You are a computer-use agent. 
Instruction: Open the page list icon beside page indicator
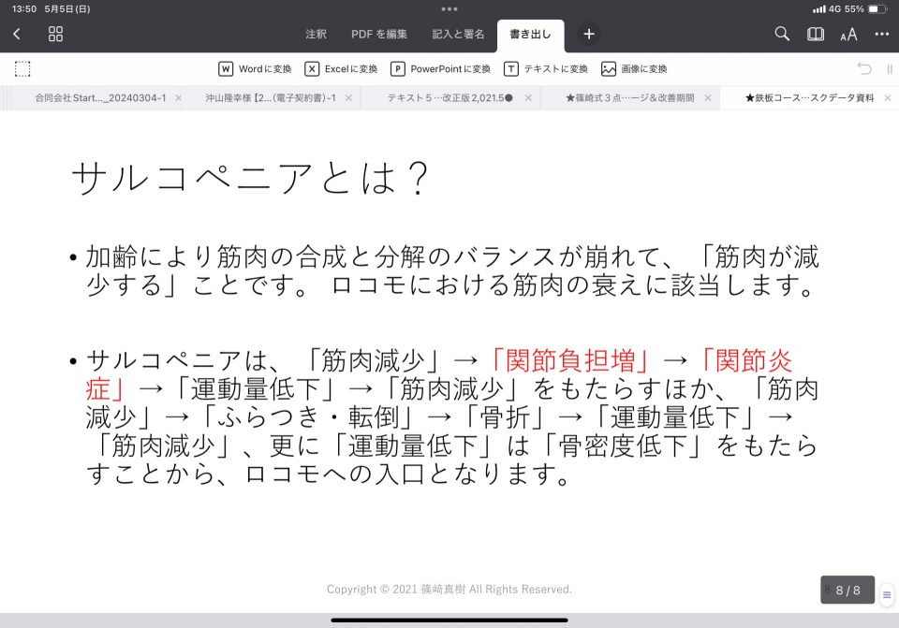point(887,594)
